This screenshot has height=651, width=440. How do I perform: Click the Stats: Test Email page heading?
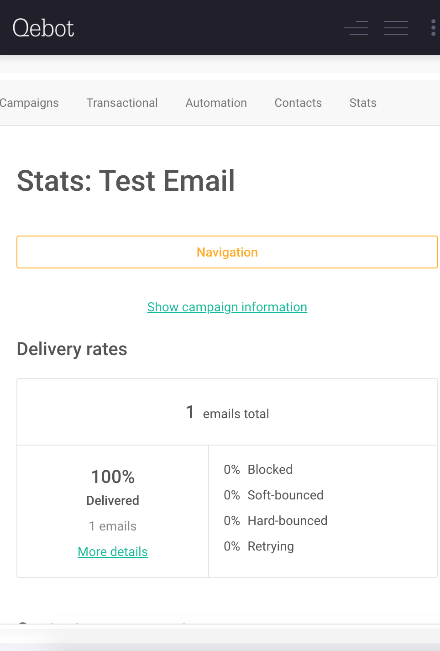(126, 181)
